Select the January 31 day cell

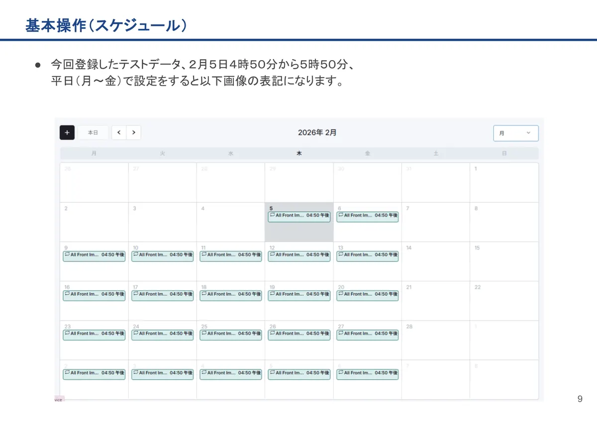[436, 182]
